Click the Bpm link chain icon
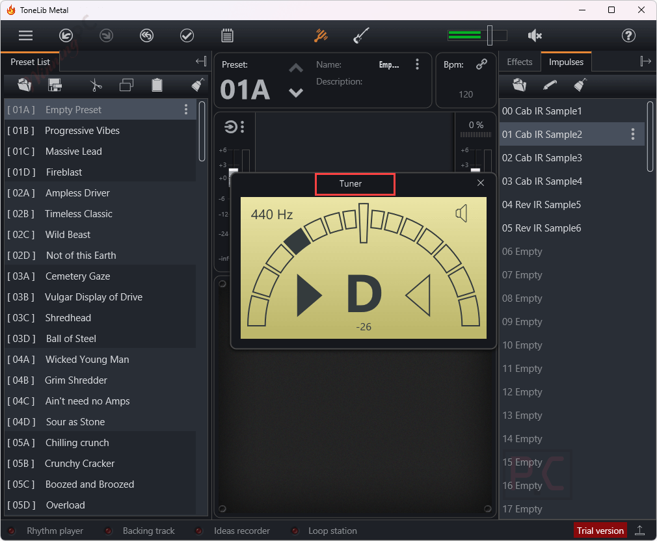Viewport: 657px width, 541px height. [481, 64]
